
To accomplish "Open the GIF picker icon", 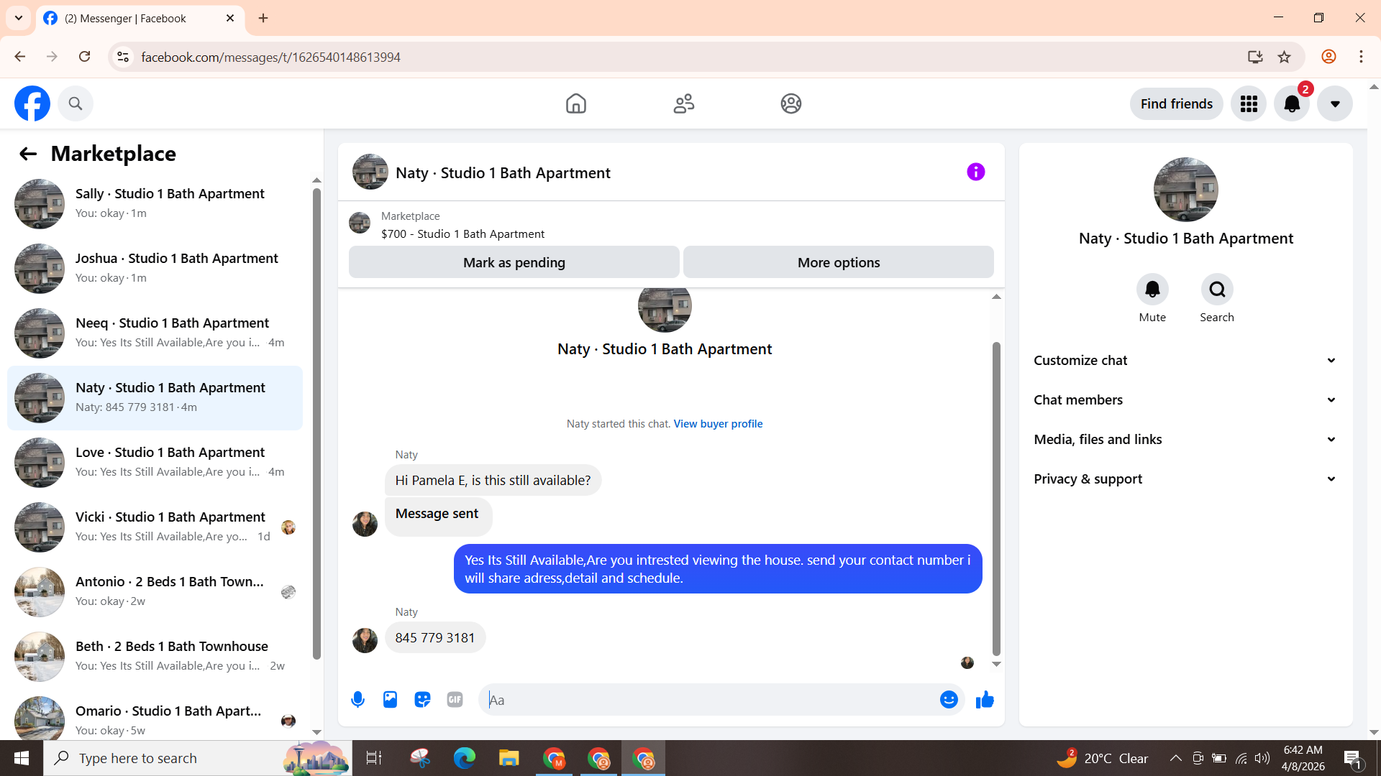I will click(455, 699).
